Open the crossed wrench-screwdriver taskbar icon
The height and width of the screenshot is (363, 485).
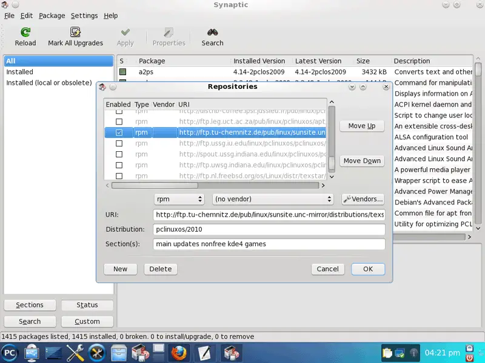[75, 353]
